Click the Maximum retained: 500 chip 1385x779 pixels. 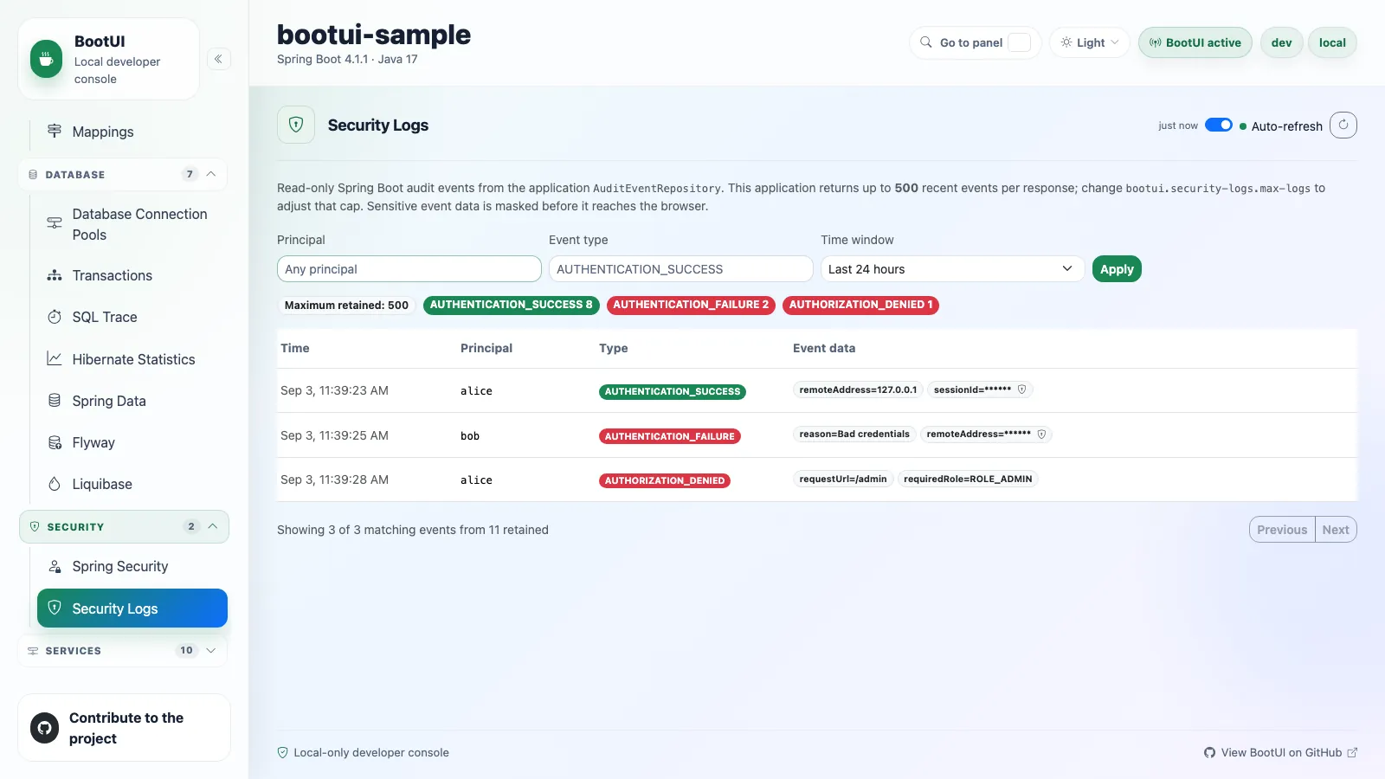346,305
